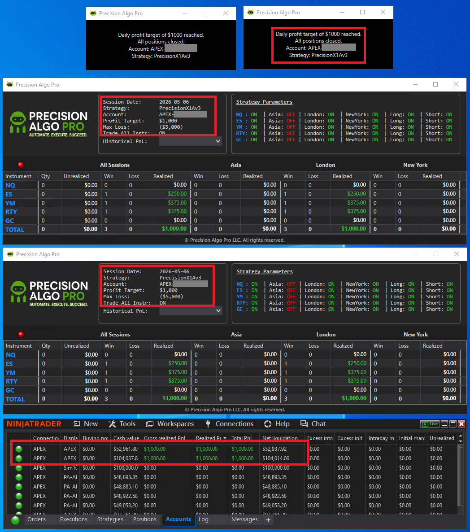Open the Messages tab
Image resolution: width=470 pixels, height=532 pixels.
click(x=244, y=519)
